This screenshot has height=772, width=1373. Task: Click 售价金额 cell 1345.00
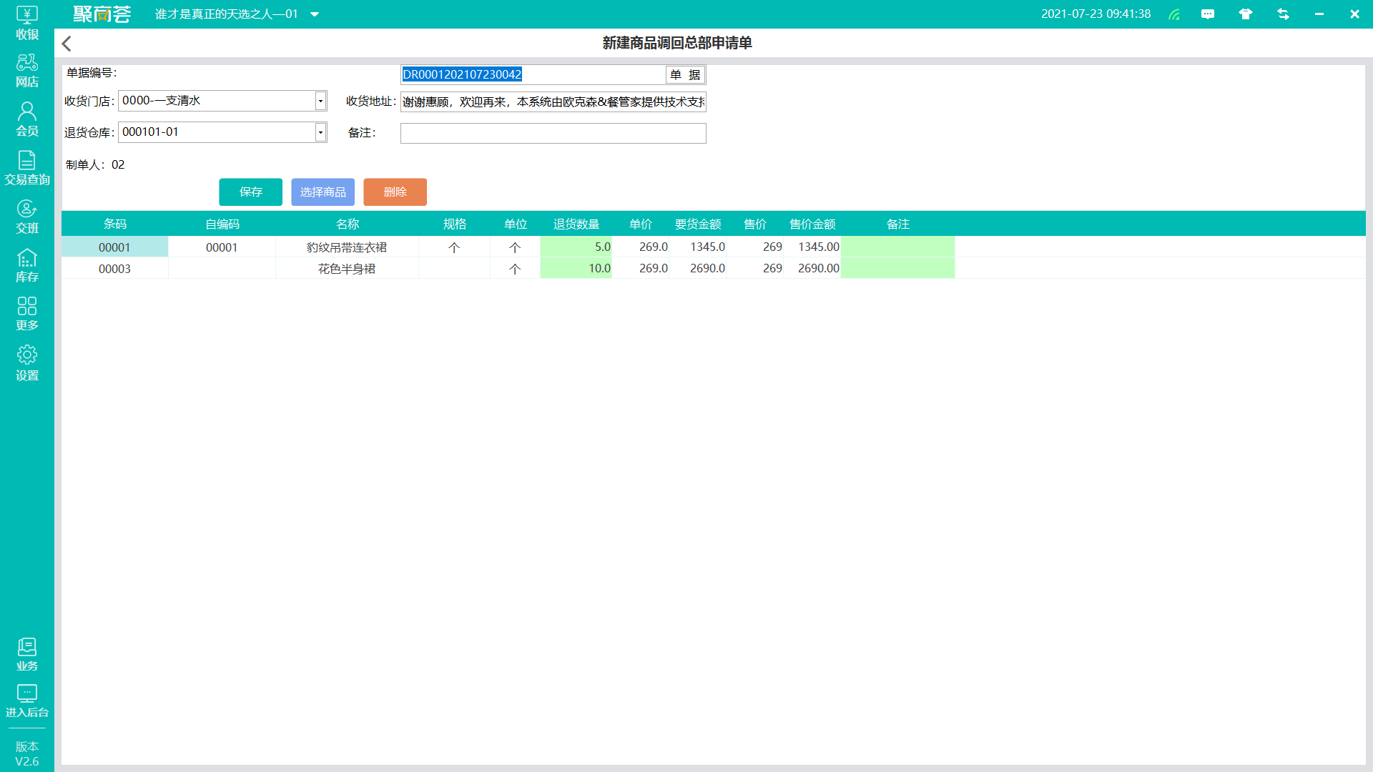pyautogui.click(x=812, y=247)
